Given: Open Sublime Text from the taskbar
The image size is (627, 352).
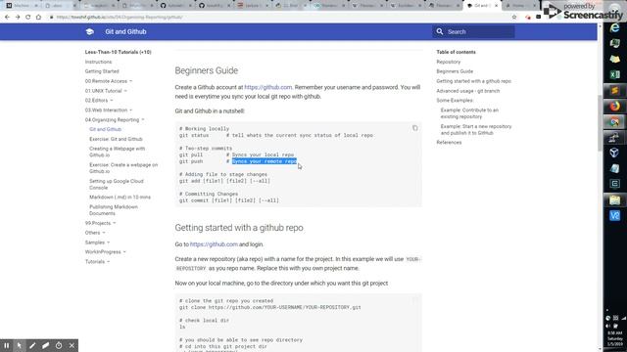Looking at the screenshot, I should (x=614, y=90).
